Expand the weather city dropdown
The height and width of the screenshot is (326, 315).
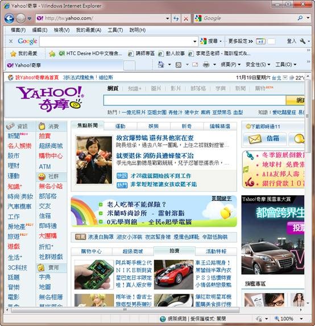(x=285, y=78)
